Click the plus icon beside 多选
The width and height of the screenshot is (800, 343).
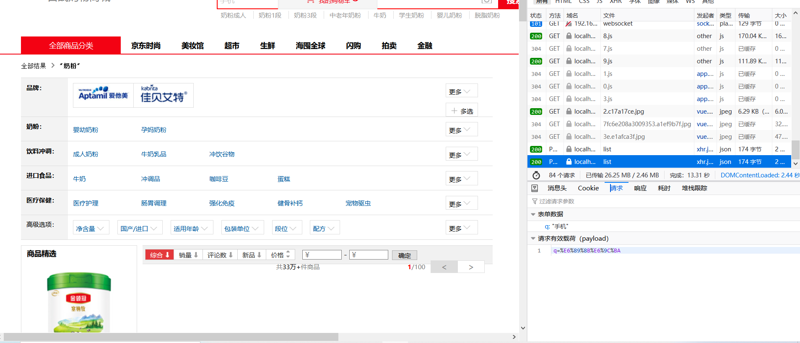[x=454, y=111]
